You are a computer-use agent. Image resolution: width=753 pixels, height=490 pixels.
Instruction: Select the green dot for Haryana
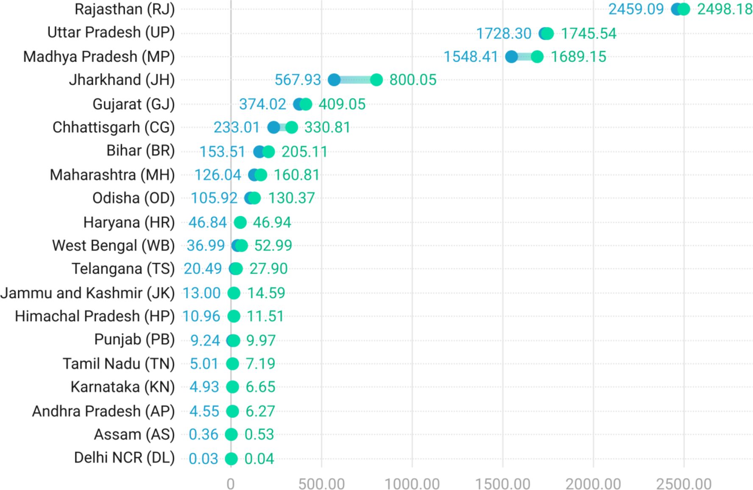click(x=240, y=222)
